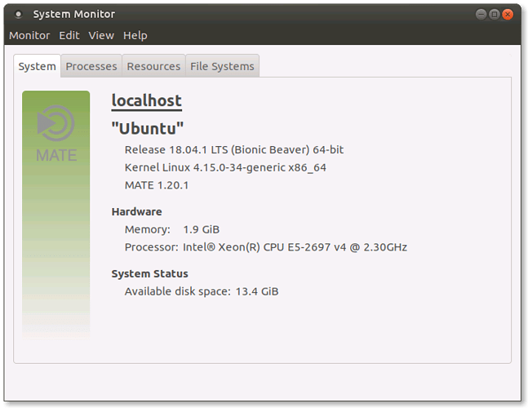This screenshot has width=528, height=408.
Task: Click the Available disk space value
Action: [257, 291]
